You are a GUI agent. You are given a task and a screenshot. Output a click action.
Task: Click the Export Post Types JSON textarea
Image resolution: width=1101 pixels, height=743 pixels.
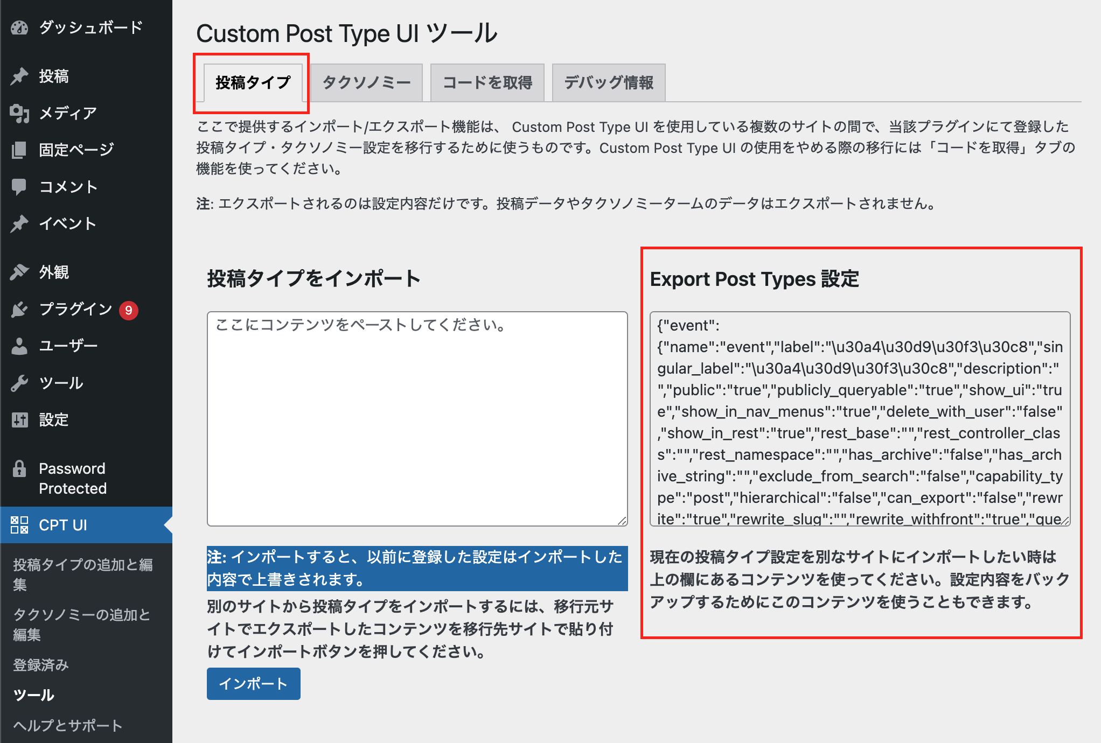coord(860,419)
